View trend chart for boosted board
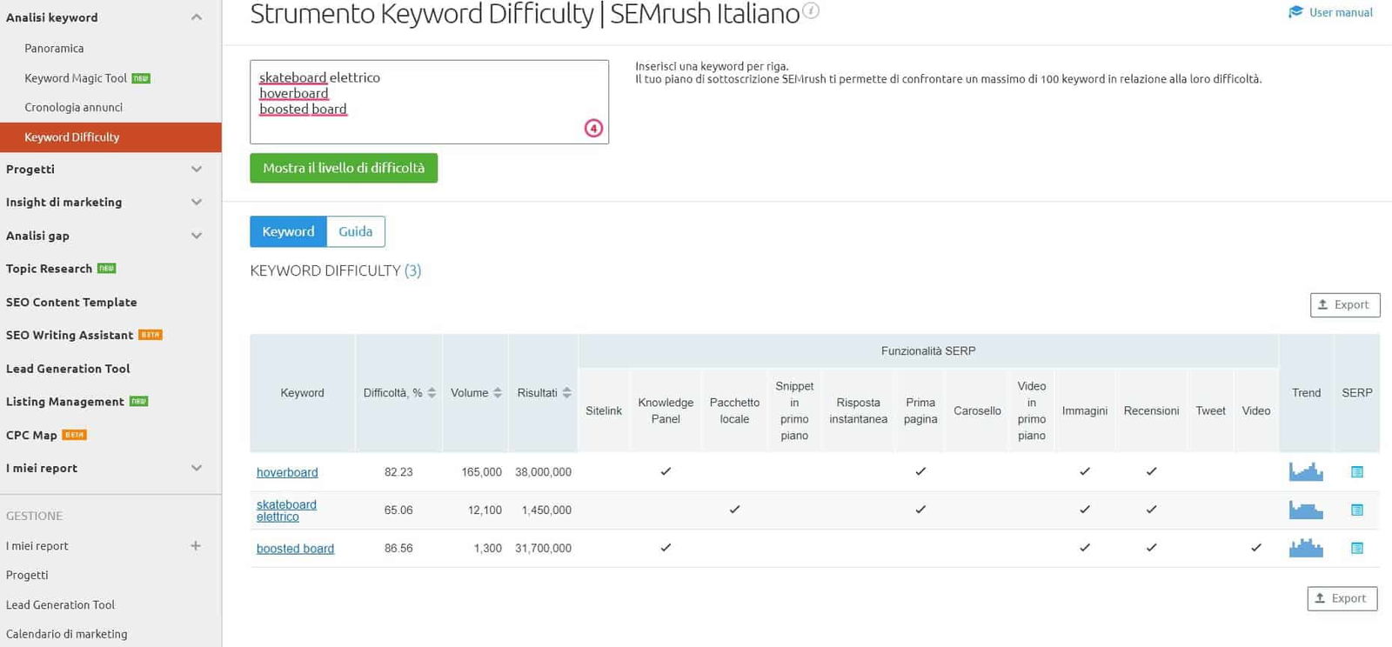 coord(1306,548)
